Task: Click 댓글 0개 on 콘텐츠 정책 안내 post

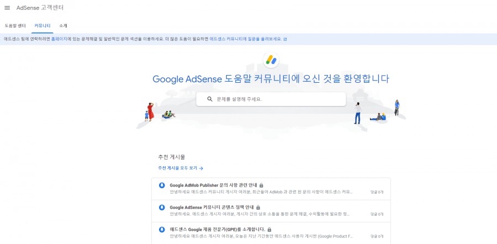Action: (377, 214)
